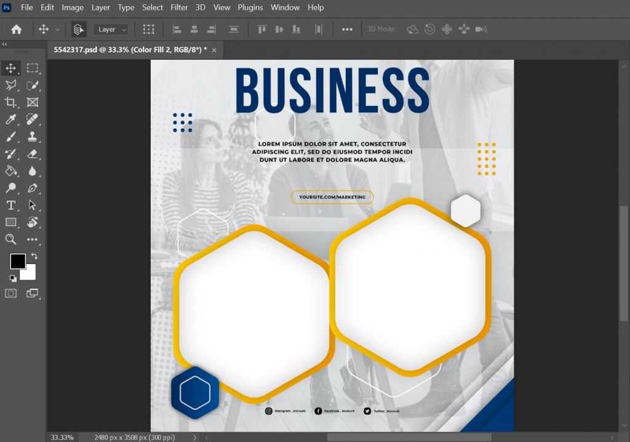Activate the Crop tool
The width and height of the screenshot is (630, 442).
pos(10,103)
